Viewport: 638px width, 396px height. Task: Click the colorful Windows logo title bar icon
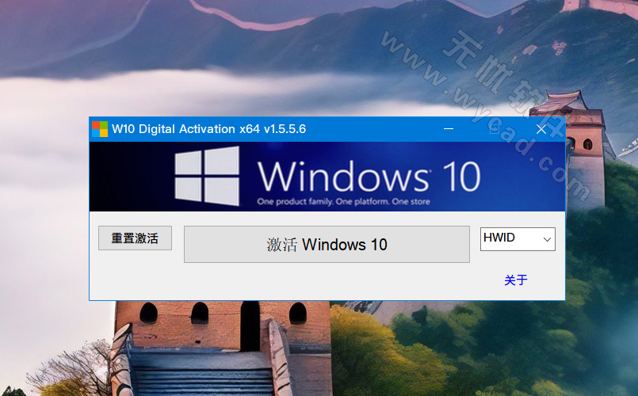pyautogui.click(x=100, y=129)
